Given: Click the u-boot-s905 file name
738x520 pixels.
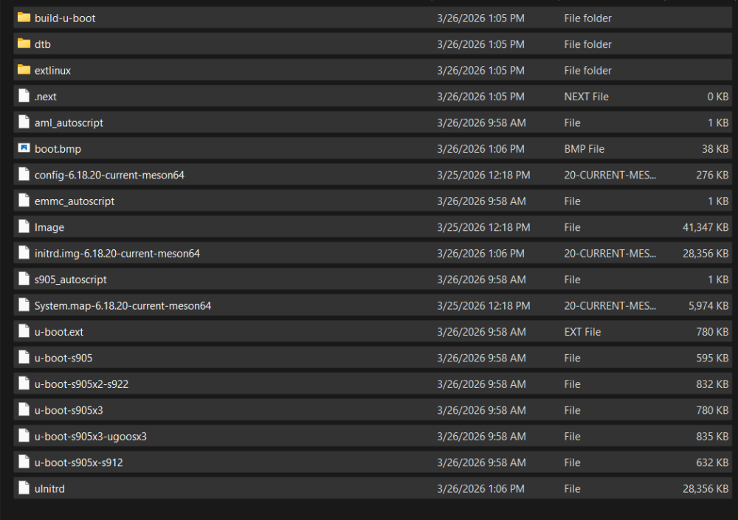Looking at the screenshot, I should [63, 358].
